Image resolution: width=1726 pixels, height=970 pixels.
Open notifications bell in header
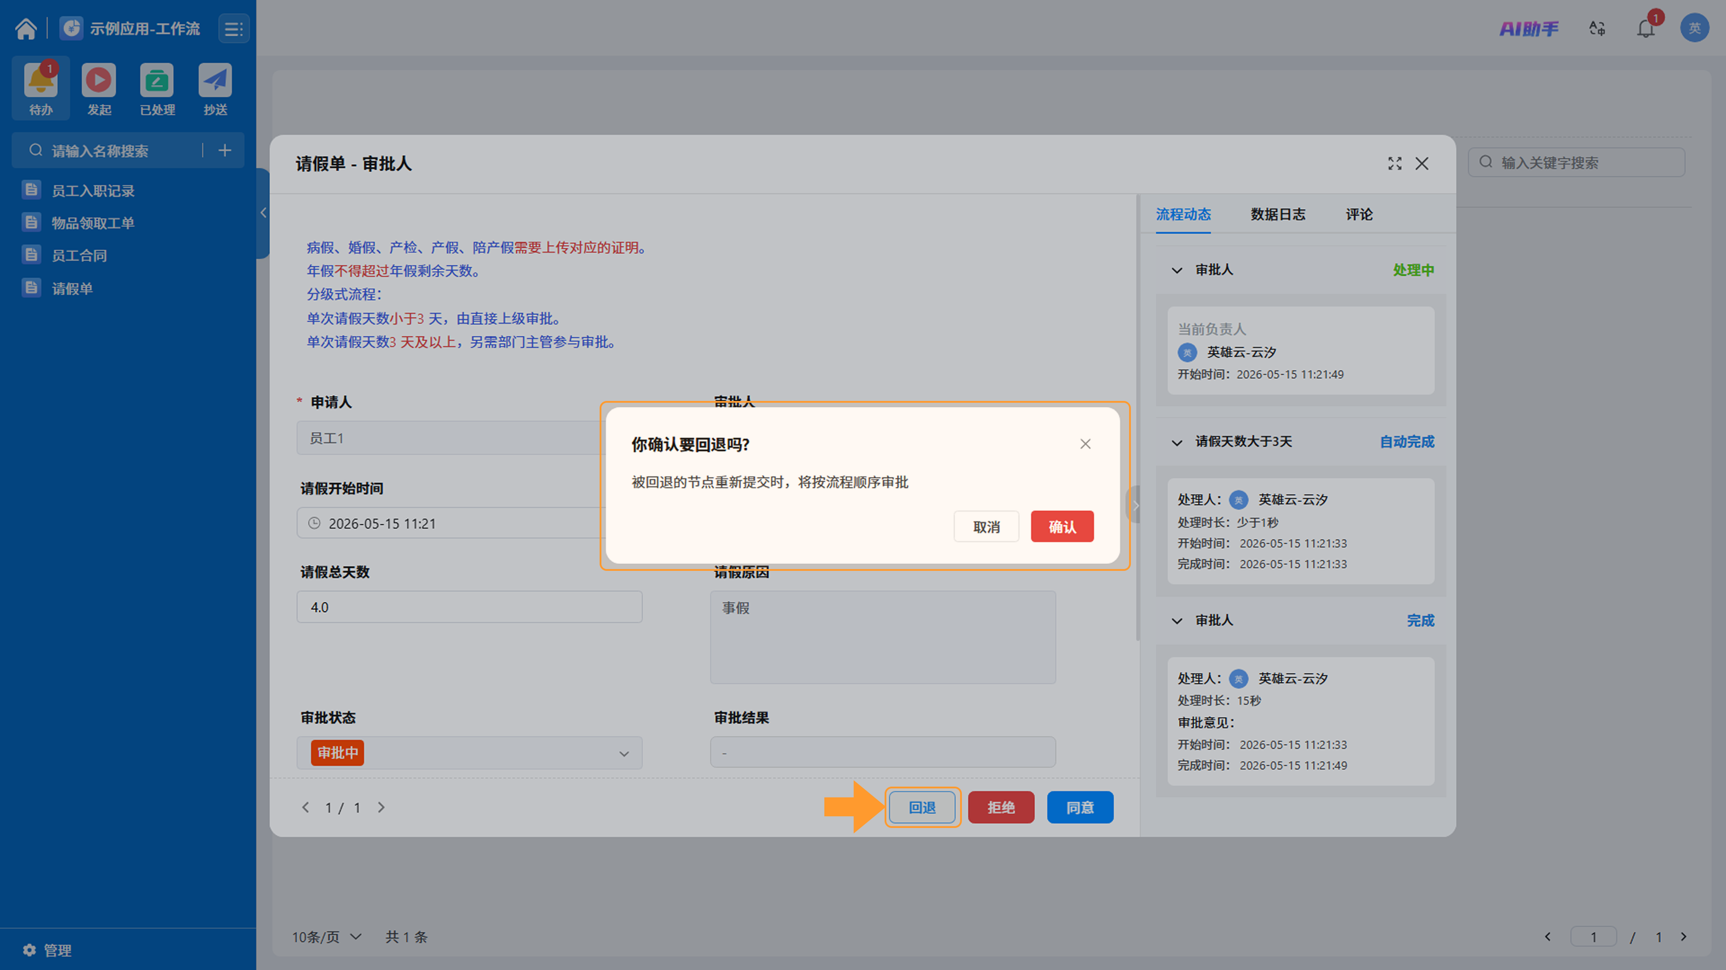click(1646, 28)
